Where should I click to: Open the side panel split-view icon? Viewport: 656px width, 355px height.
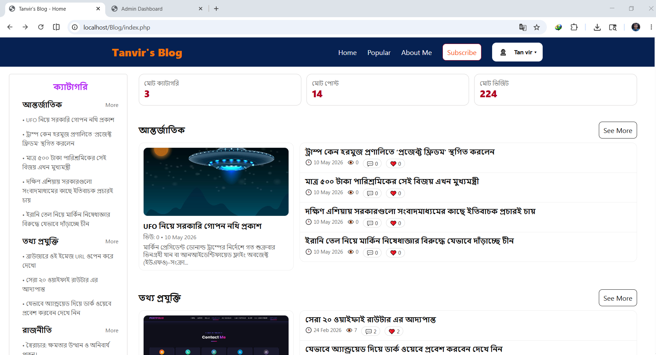click(x=56, y=27)
